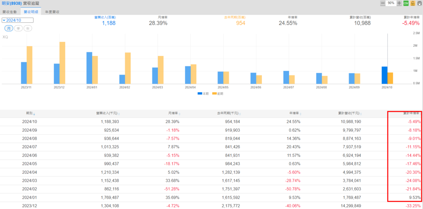
Task: Decrease zoom with the minus button
Action: tap(383, 3)
